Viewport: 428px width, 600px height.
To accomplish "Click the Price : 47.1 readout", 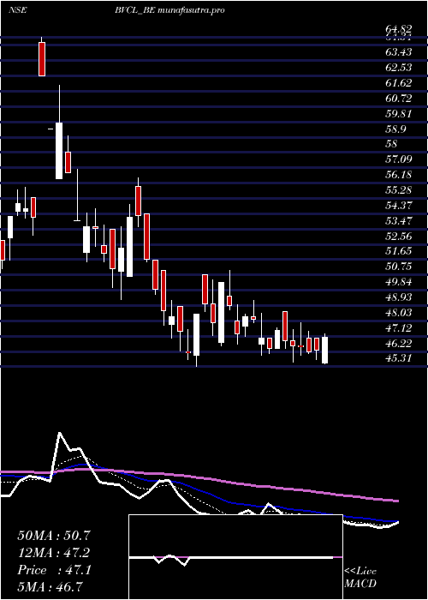I will [x=54, y=570].
